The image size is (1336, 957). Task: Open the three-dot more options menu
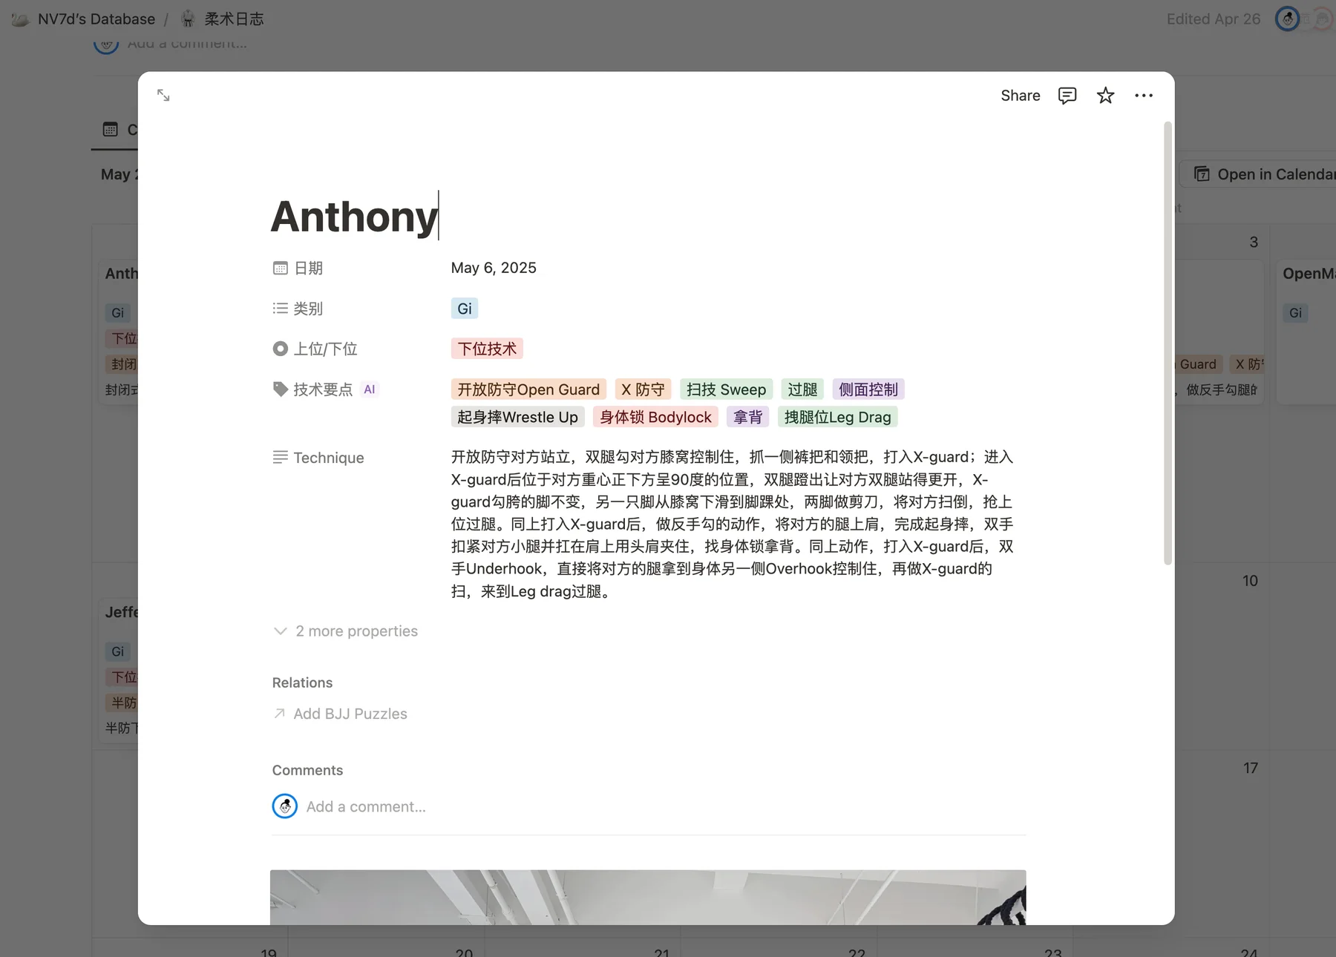click(x=1144, y=96)
